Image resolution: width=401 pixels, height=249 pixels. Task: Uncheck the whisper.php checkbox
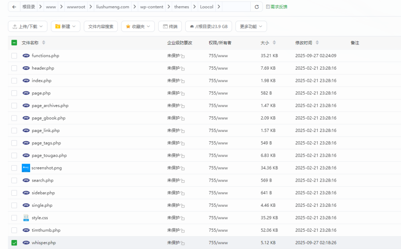[14, 243]
